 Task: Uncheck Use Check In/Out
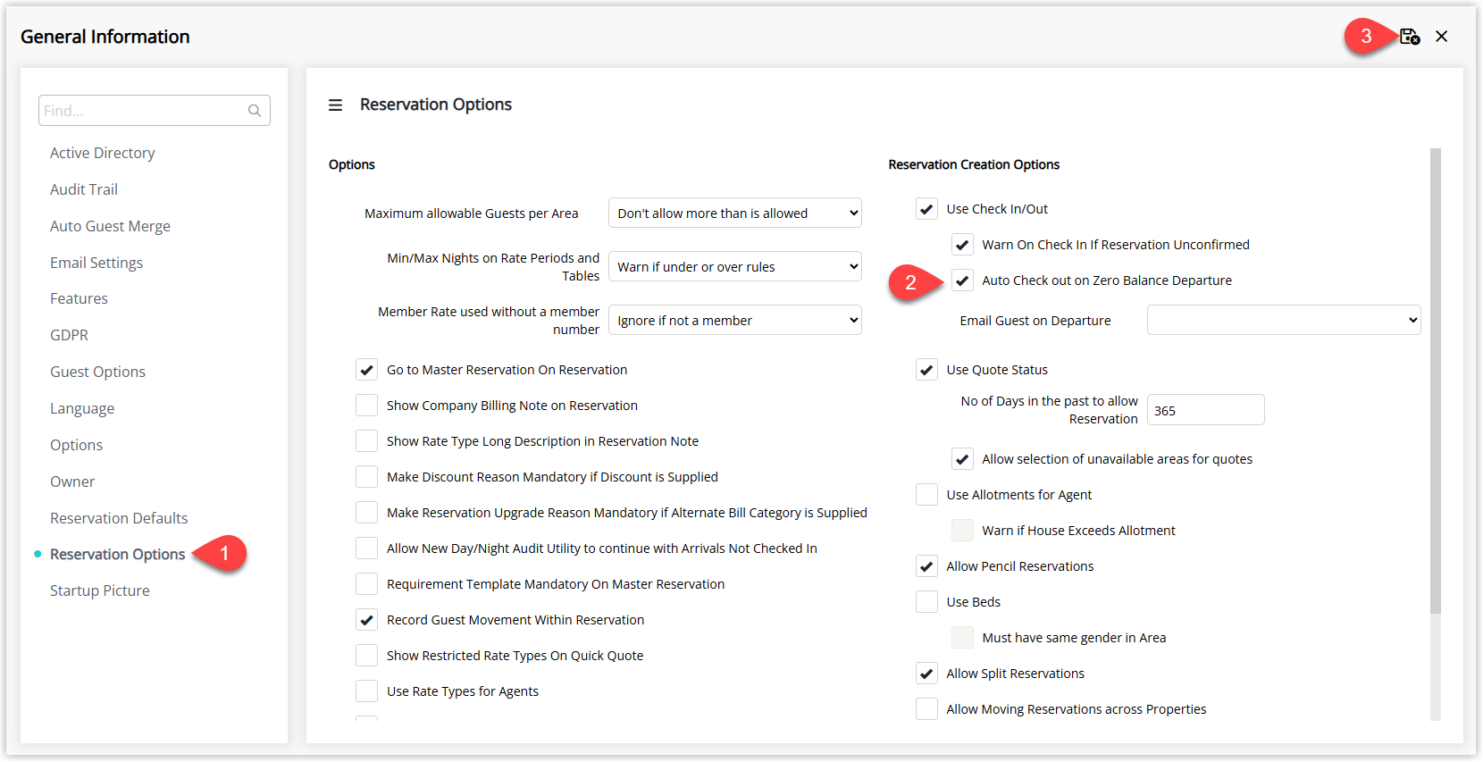[926, 209]
